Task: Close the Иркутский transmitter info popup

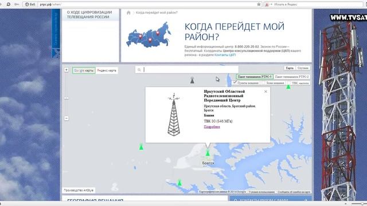Action: [266, 92]
